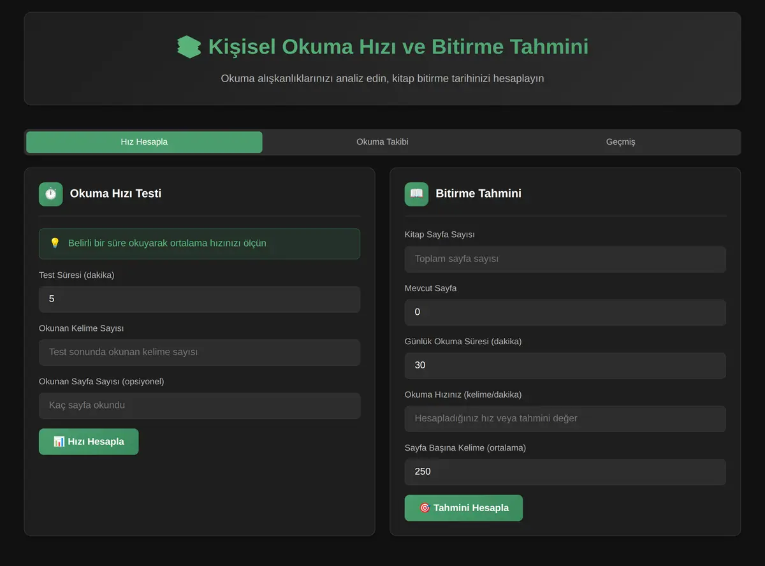
Task: Click the open book icon beside Bitirme Tahmini
Action: [x=416, y=194]
